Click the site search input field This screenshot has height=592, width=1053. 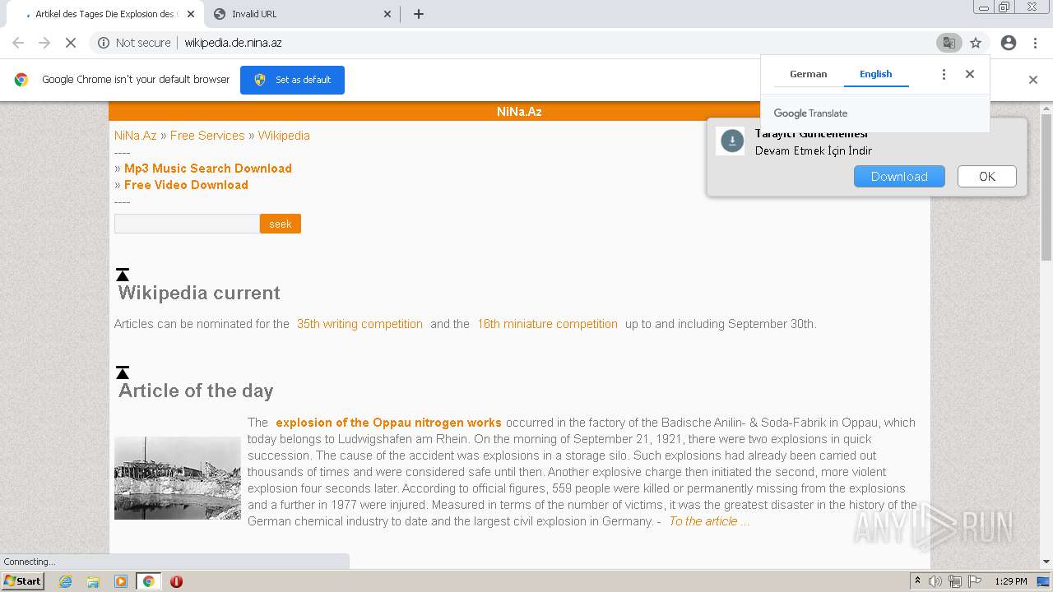tap(187, 224)
